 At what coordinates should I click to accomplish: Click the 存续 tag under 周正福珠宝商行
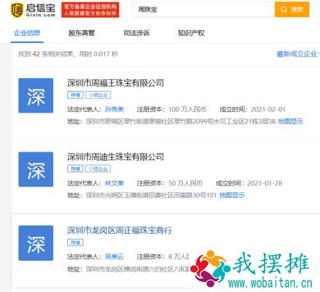[x=76, y=243]
